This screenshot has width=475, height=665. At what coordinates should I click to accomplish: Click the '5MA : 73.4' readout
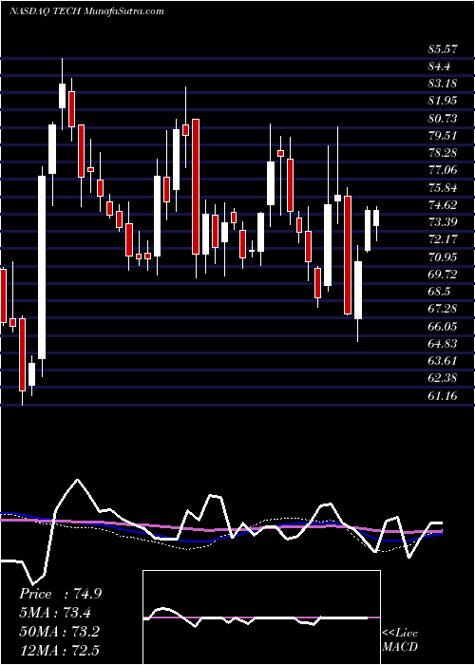click(55, 613)
